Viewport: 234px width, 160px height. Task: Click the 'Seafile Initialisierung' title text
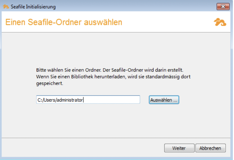[33, 7]
